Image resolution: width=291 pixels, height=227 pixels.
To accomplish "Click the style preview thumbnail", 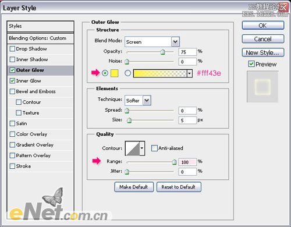I will click(262, 87).
